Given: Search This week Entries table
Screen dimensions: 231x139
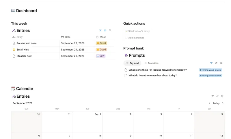Looking at the screenshot, I should point(110,30).
